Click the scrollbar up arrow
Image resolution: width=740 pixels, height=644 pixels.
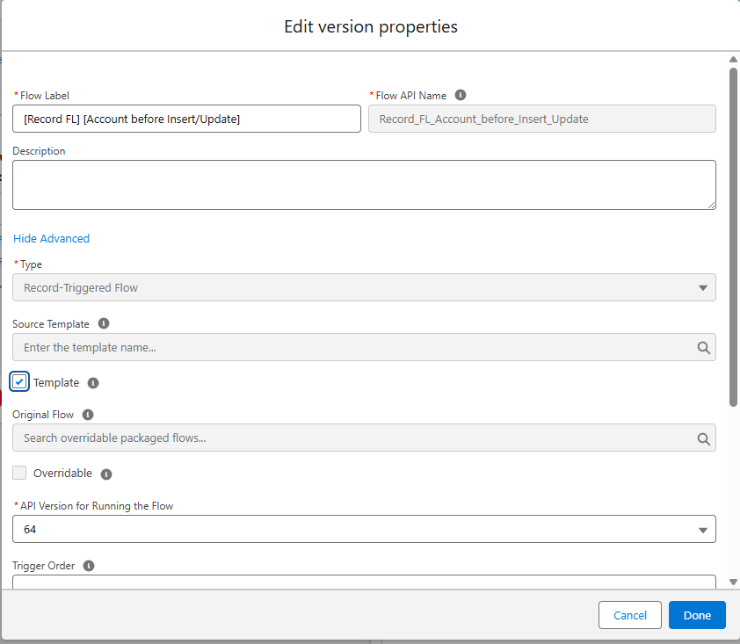733,60
